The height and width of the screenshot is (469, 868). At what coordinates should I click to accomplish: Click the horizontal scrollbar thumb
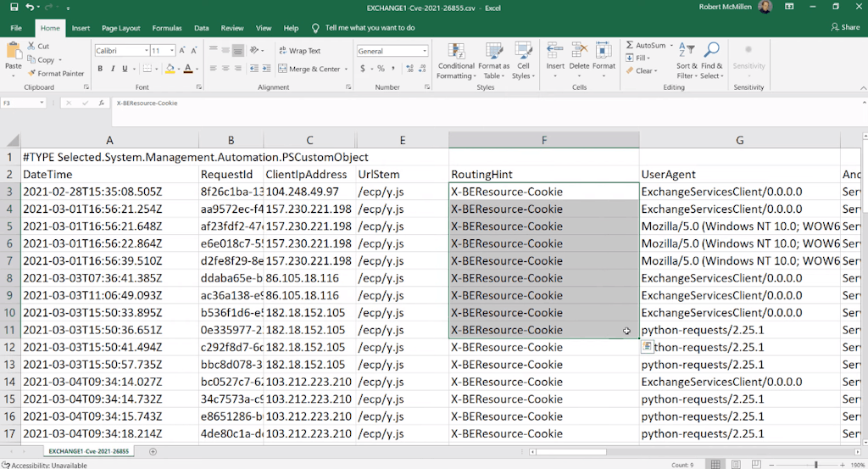tap(570, 452)
